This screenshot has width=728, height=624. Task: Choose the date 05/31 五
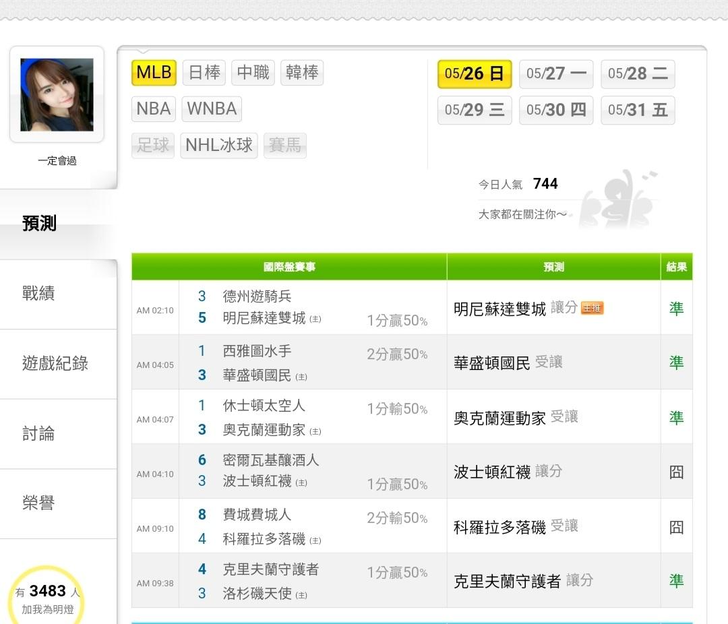point(638,110)
